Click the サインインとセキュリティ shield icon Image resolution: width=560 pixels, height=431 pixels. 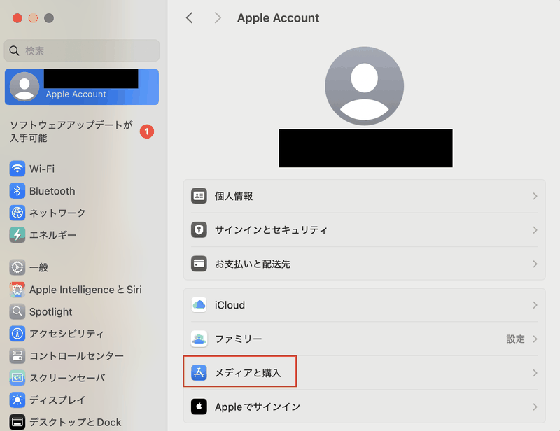199,229
